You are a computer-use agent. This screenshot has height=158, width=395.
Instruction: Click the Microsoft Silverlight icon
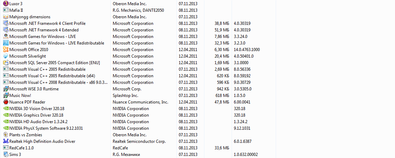tap(6, 56)
